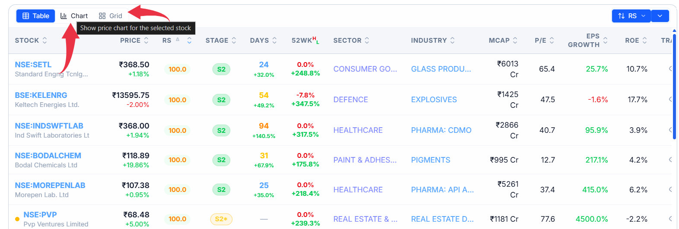Click the PIGMENTS industry link

click(x=431, y=160)
